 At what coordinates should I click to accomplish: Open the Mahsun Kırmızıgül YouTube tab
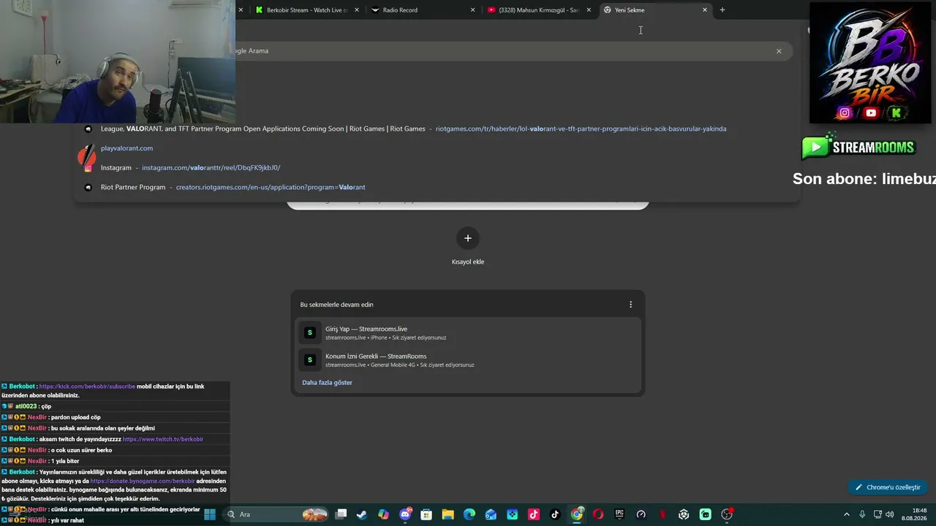[537, 10]
